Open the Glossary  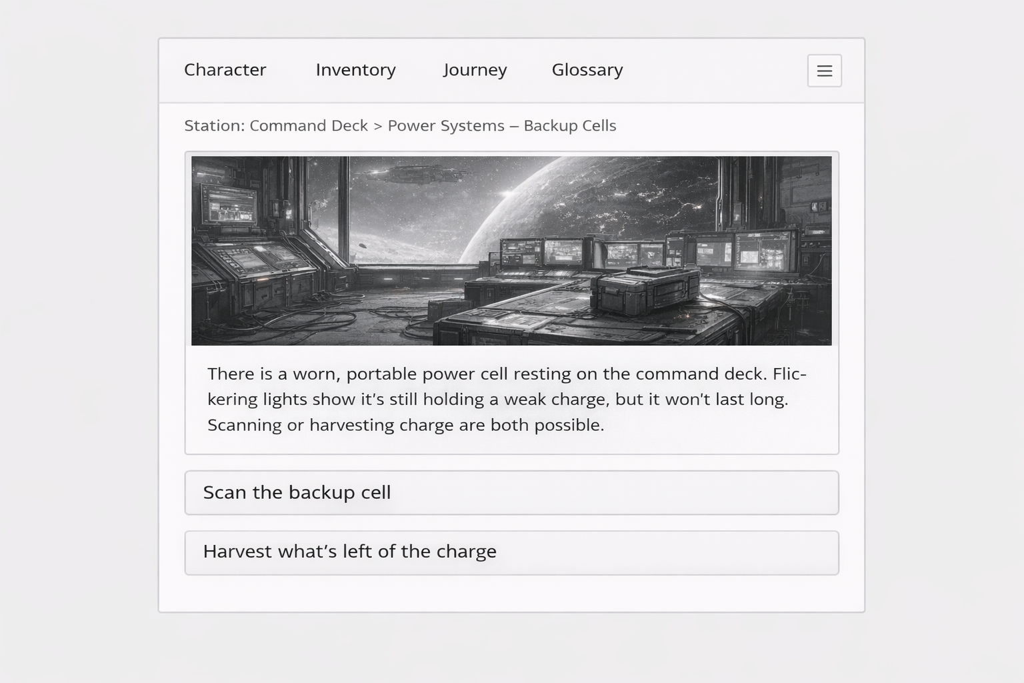pyautogui.click(x=587, y=70)
